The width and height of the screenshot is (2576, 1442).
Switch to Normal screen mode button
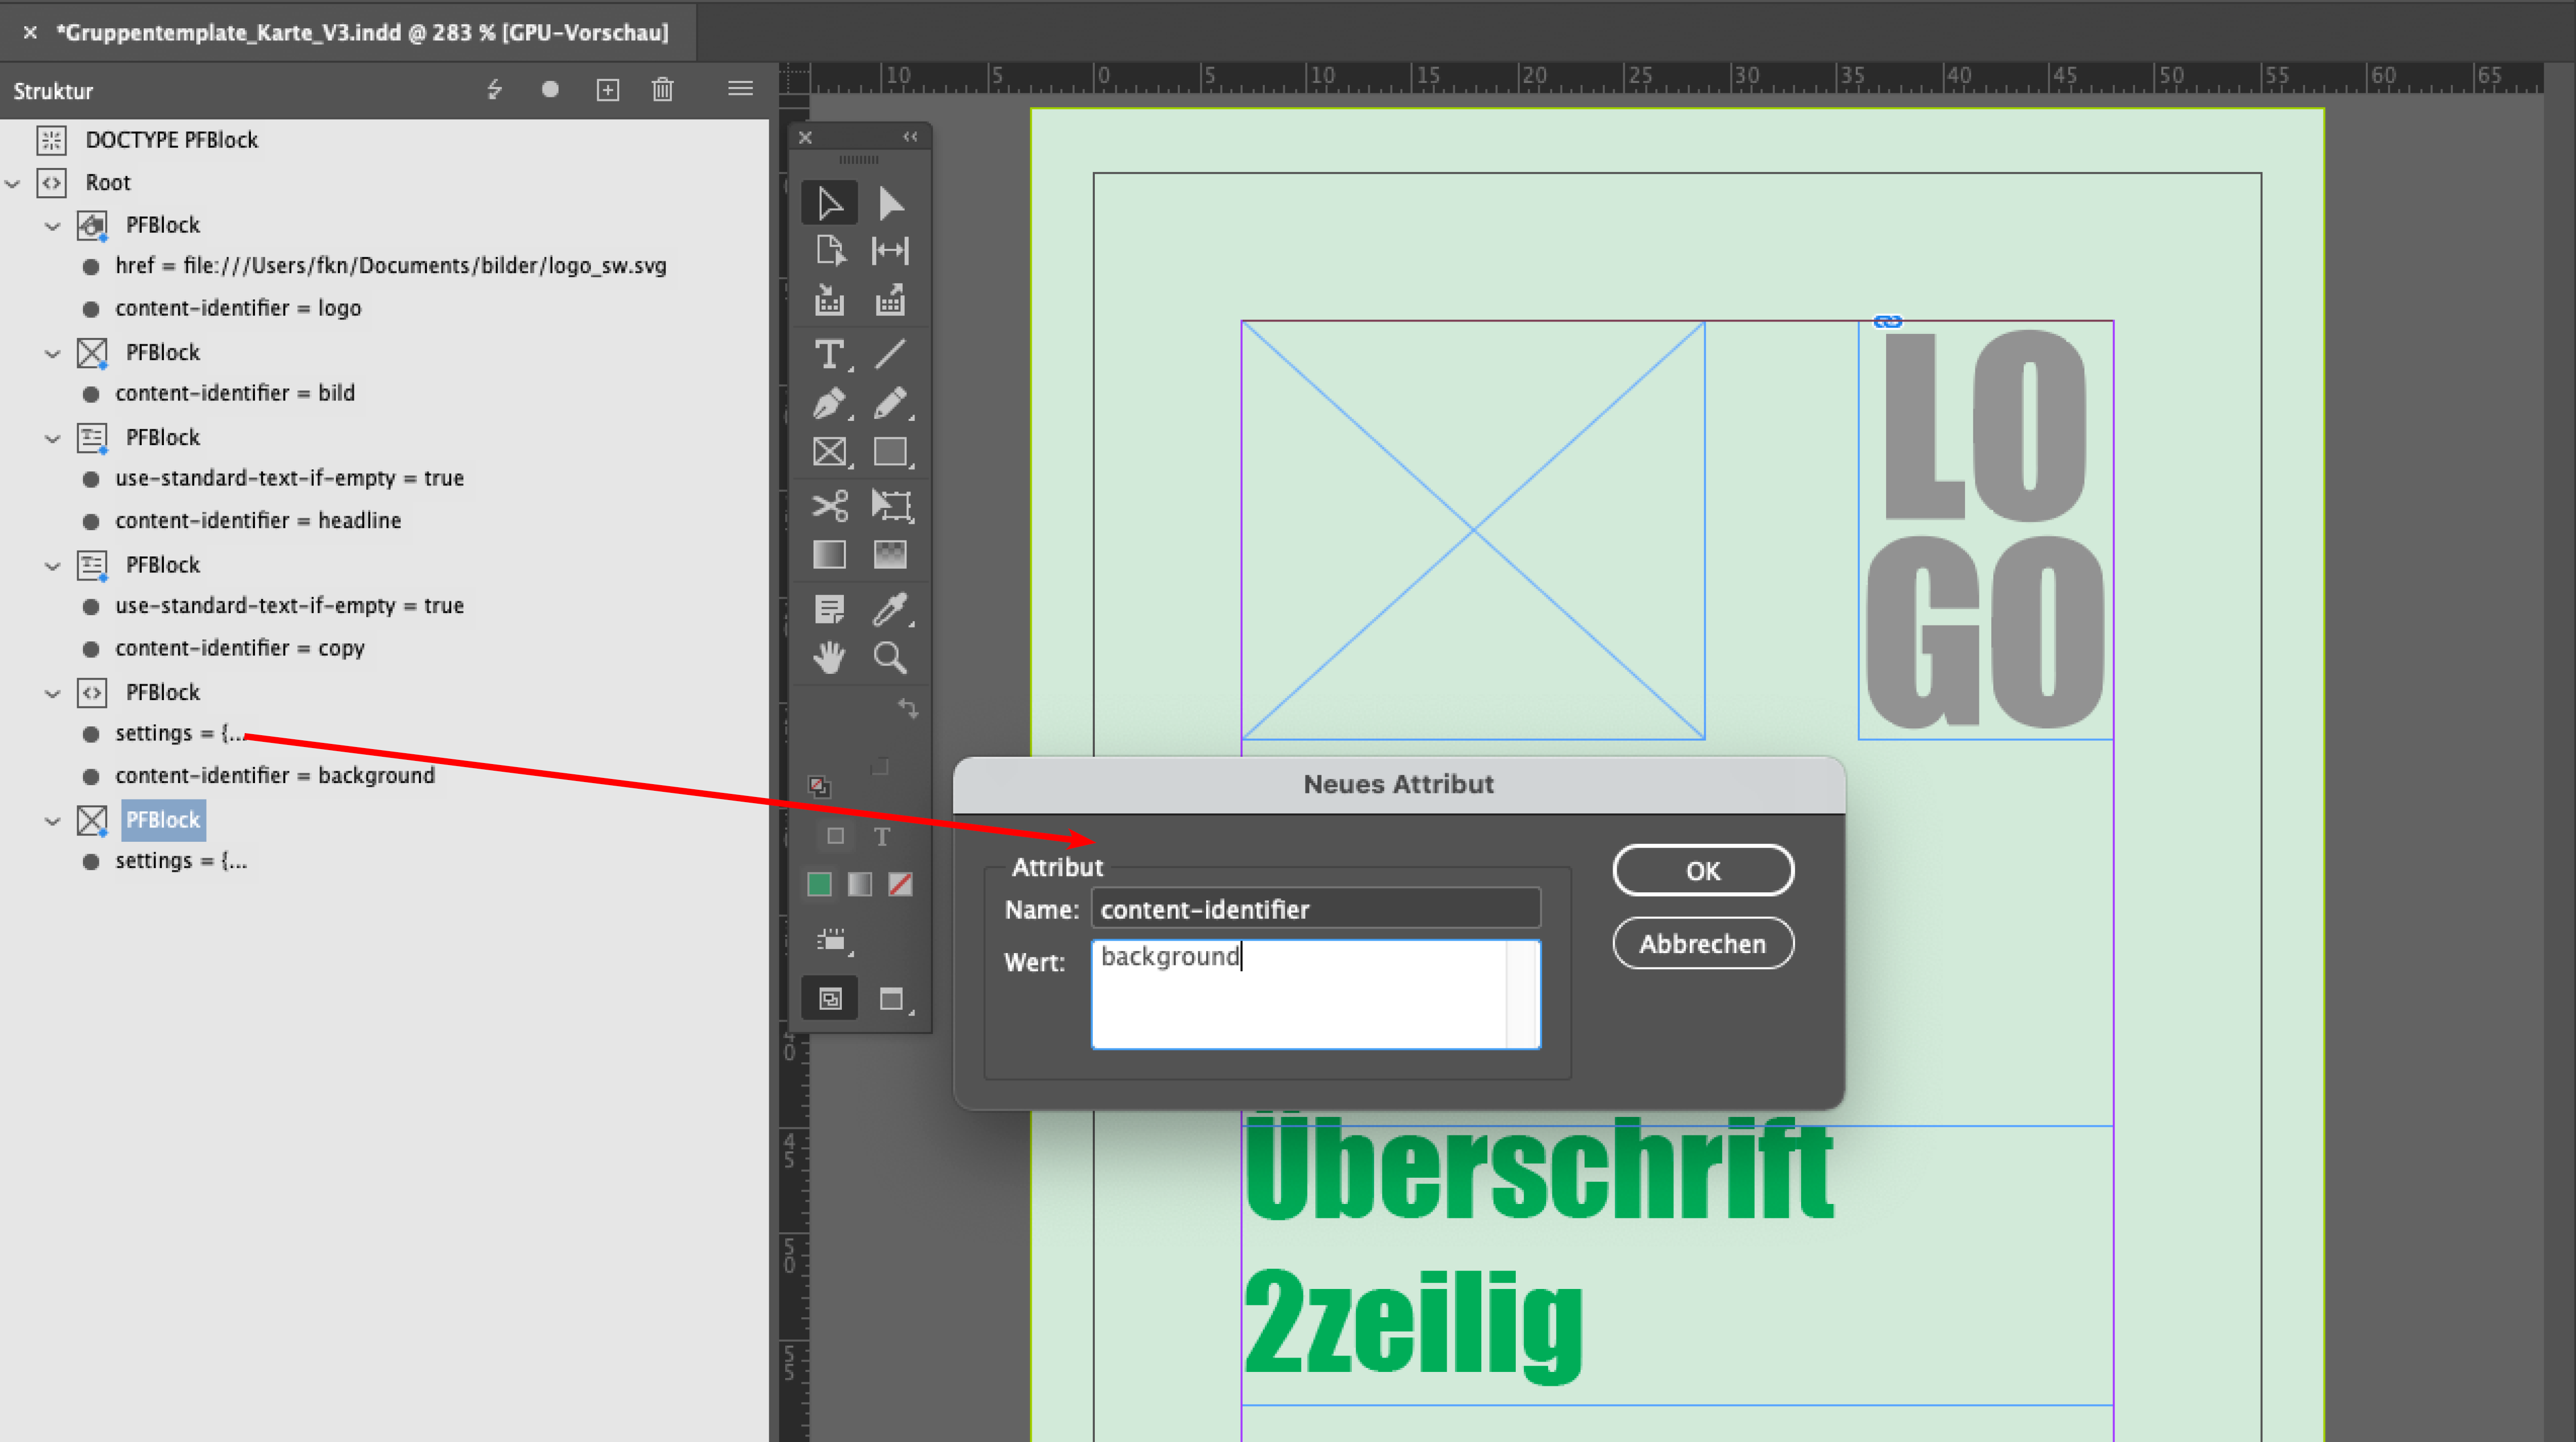(829, 998)
